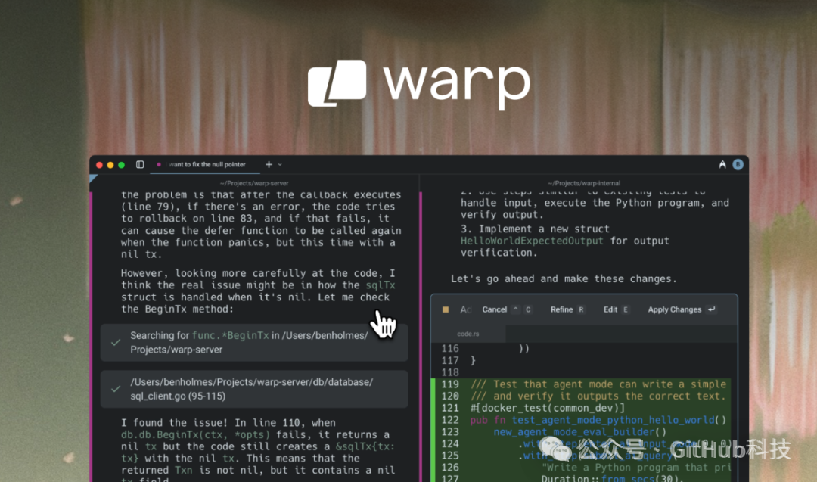Toggle the sidebar panel icon in Warp
This screenshot has height=482, width=817.
coord(140,165)
